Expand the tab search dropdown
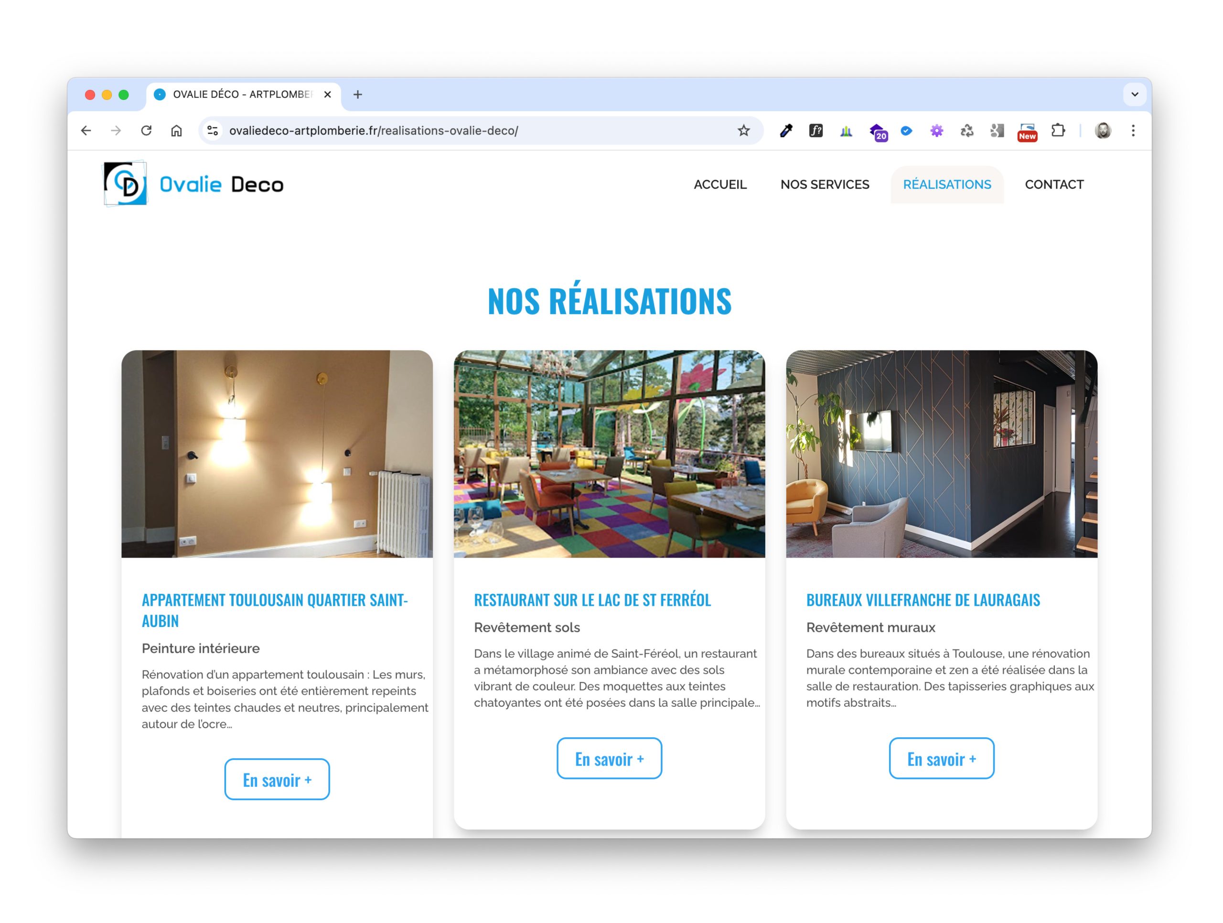Image resolution: width=1223 pixels, height=923 pixels. (1135, 95)
